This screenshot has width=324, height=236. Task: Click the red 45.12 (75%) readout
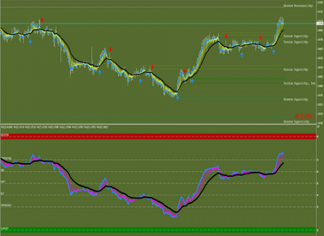[305, 116]
